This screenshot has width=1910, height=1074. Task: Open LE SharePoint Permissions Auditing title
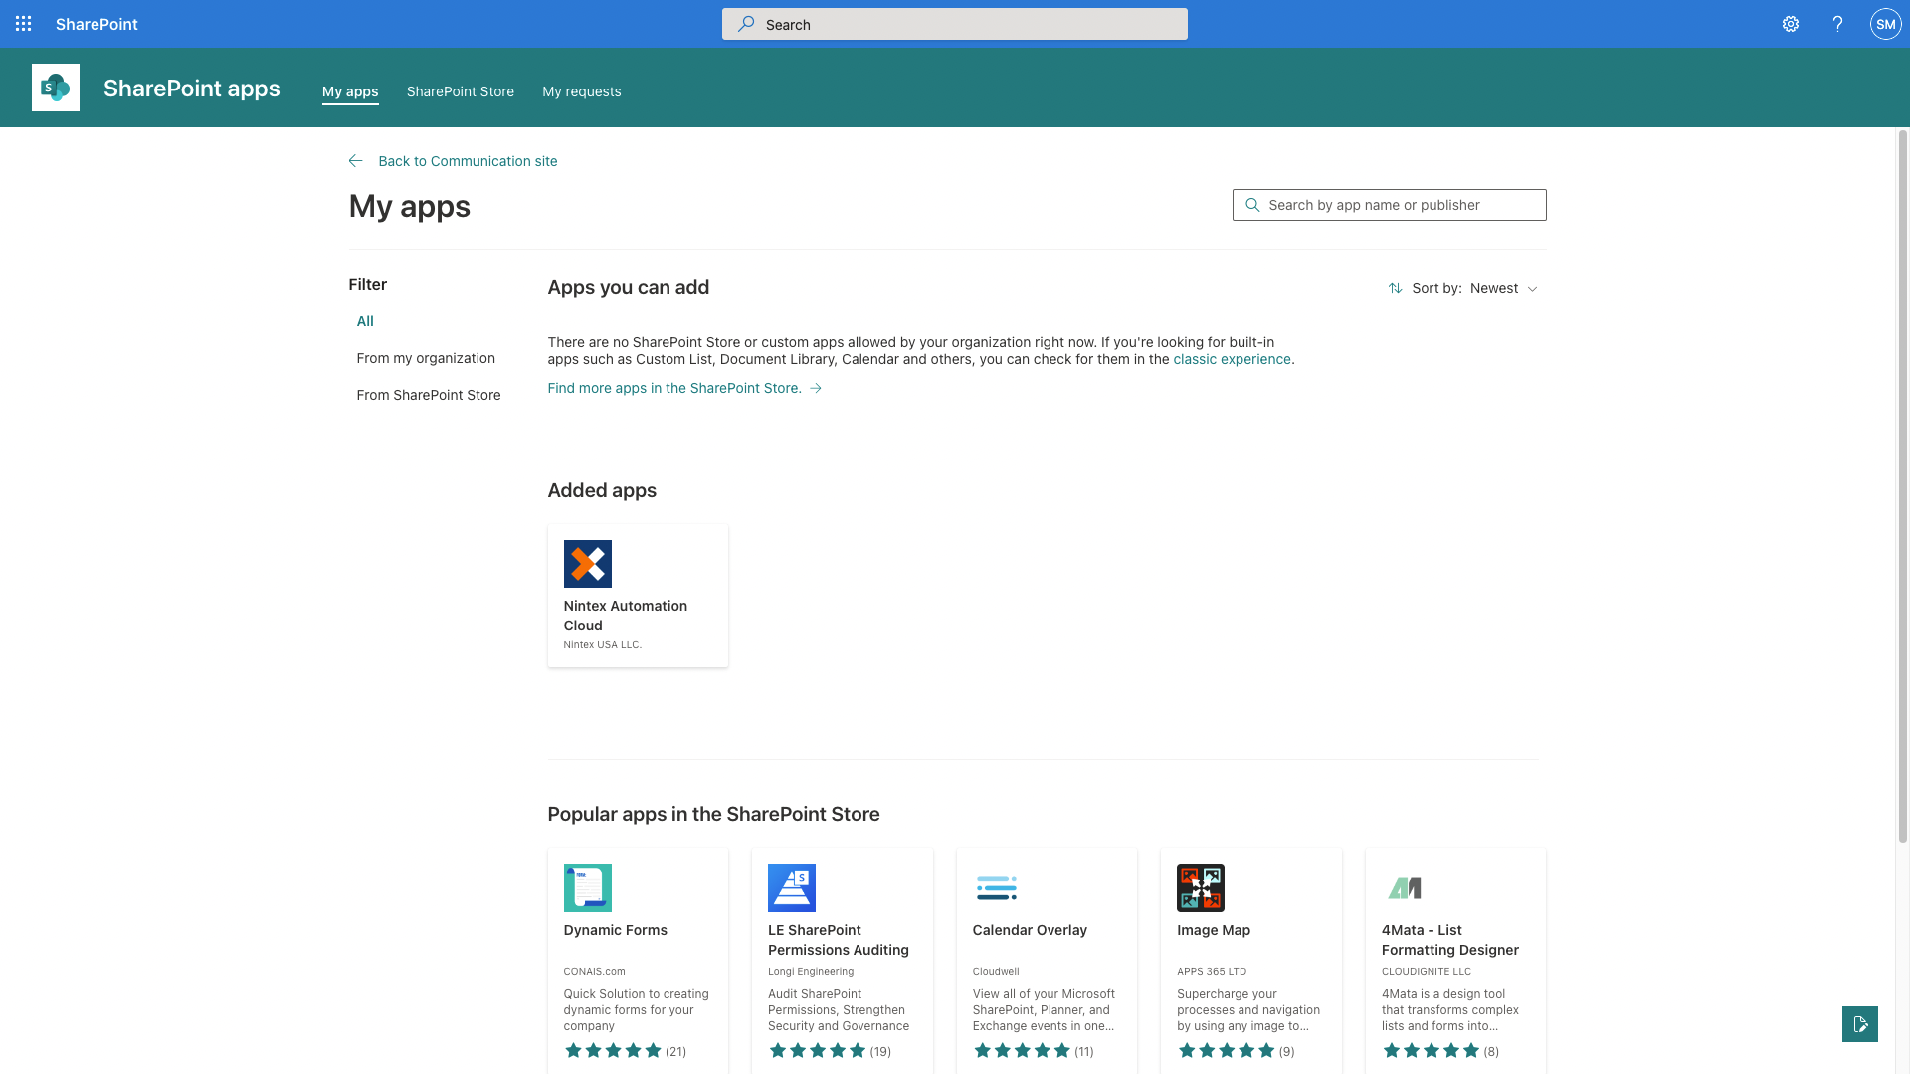coord(839,940)
